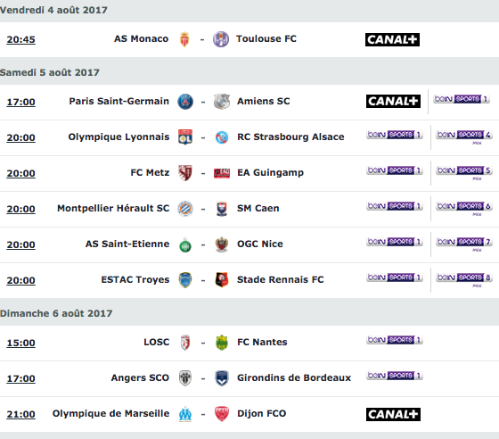Open the 20:45 Monaco match time link
The width and height of the screenshot is (499, 439).
coord(21,39)
